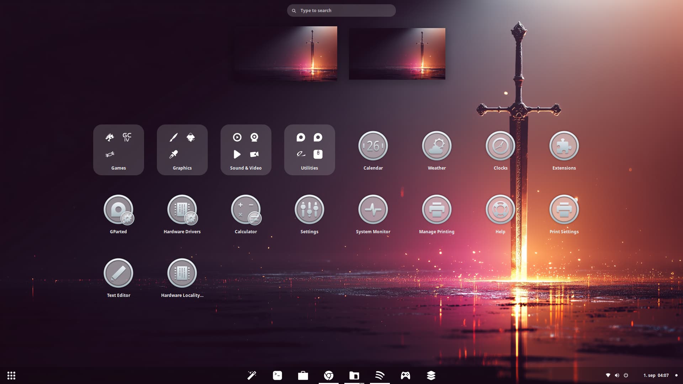The width and height of the screenshot is (683, 384).
Task: Open the System Monitor app
Action: pyautogui.click(x=373, y=210)
